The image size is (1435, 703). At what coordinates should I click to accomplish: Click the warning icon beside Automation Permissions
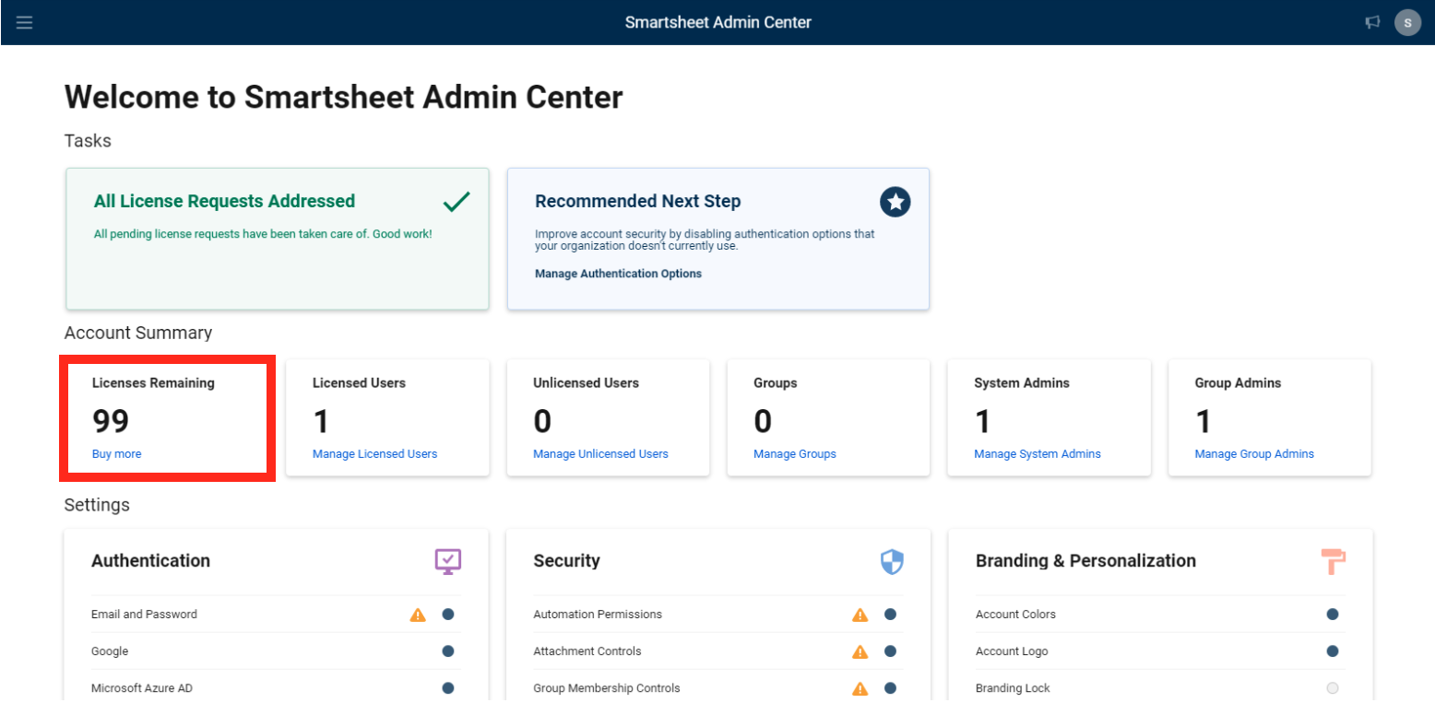click(860, 615)
